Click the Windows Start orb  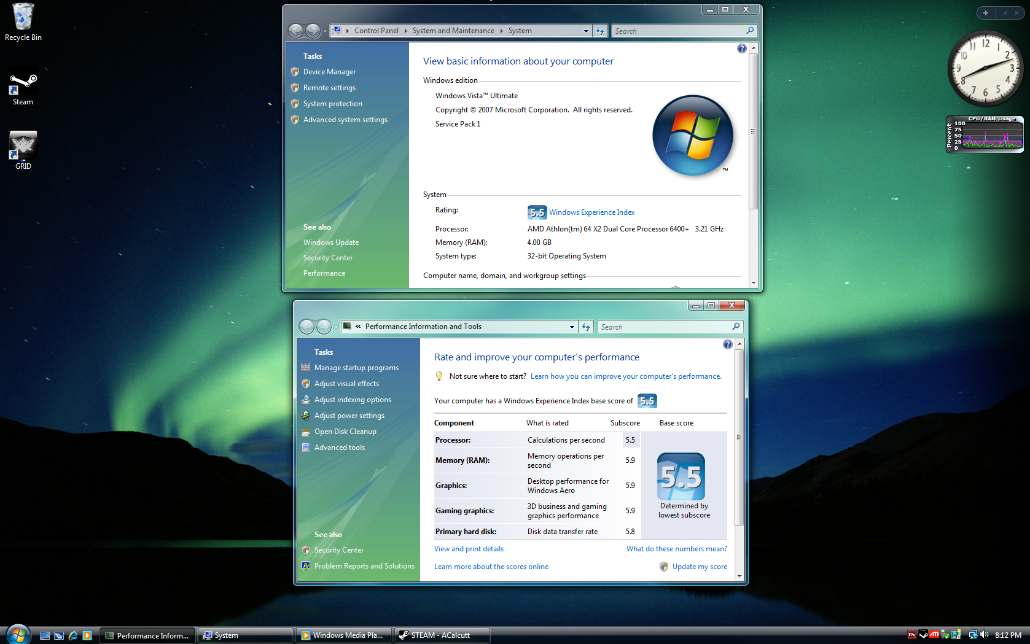coord(17,634)
